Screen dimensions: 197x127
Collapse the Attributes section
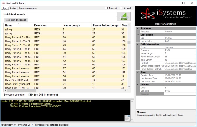(x=138, y=28)
